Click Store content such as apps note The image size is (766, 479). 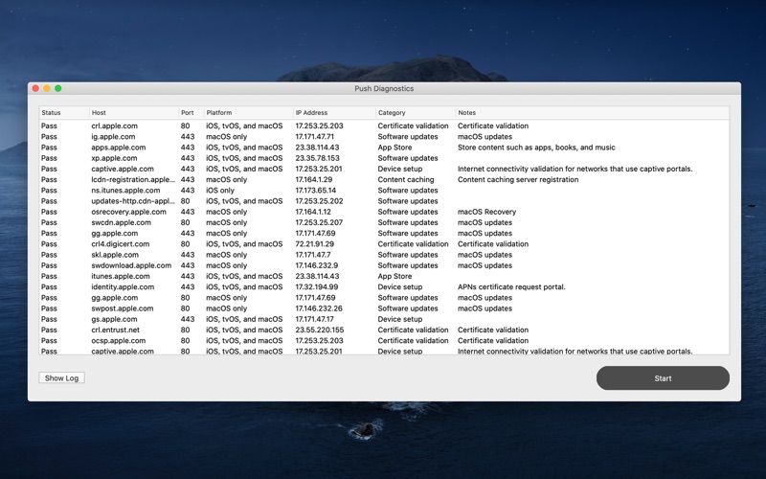pos(536,148)
